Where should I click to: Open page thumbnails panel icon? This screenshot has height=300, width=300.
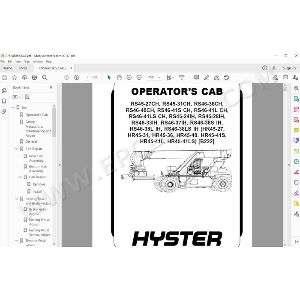click(x=4, y=90)
